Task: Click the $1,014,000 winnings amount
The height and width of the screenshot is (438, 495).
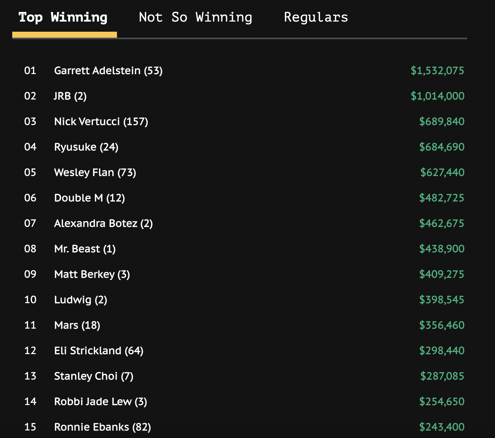Action: [x=437, y=96]
